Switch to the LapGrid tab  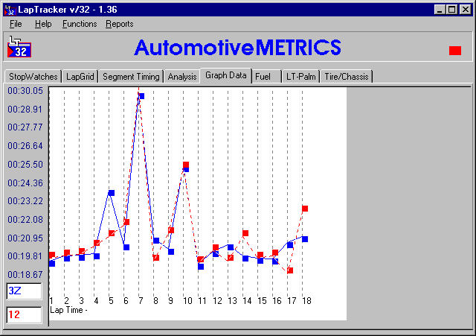[80, 76]
